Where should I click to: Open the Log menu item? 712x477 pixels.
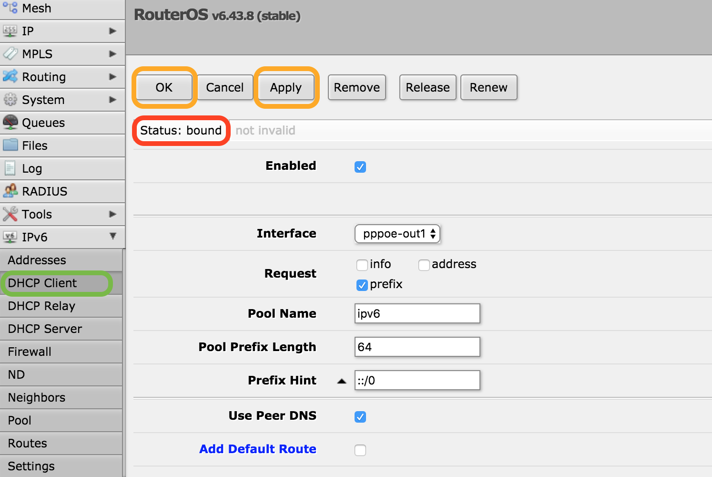[x=62, y=168]
